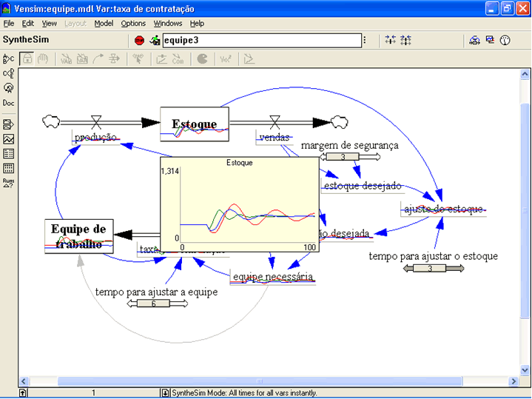
Task: Open the Model menu
Action: point(104,24)
